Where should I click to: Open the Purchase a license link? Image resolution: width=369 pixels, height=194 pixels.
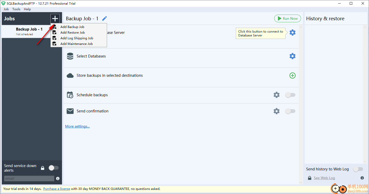click(x=57, y=189)
